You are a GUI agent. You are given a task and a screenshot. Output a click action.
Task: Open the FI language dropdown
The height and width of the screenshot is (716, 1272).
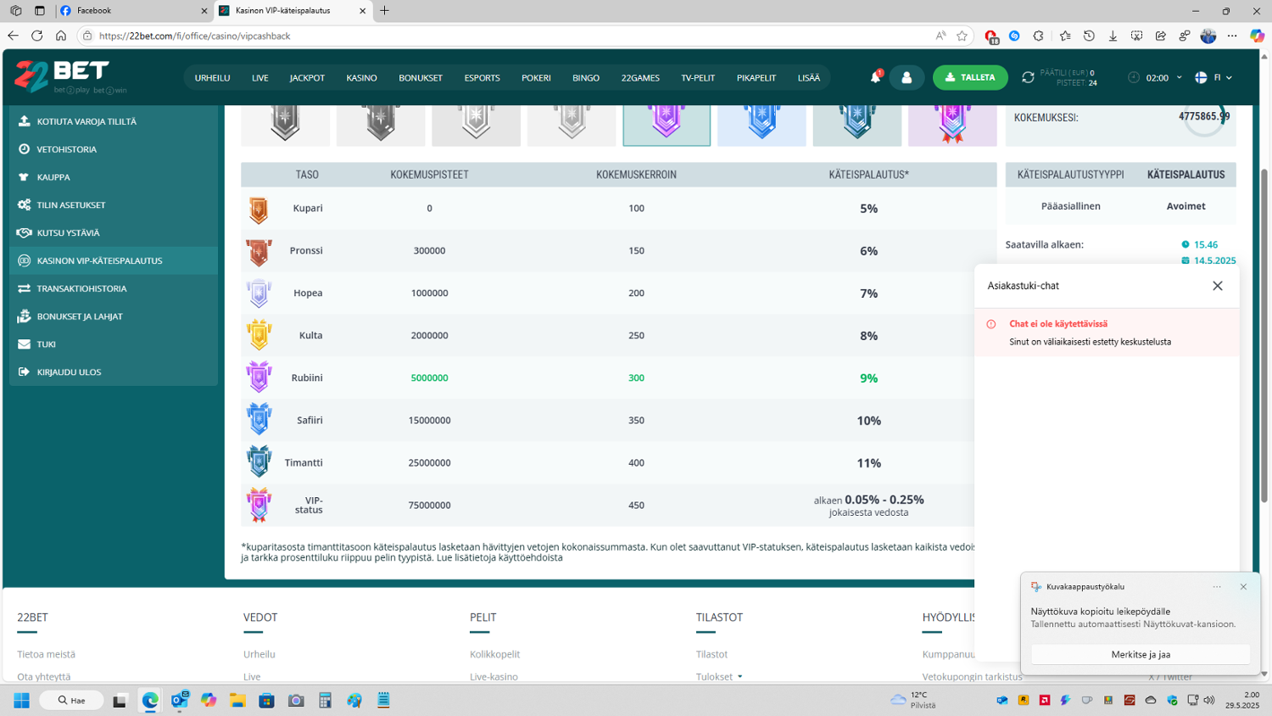pyautogui.click(x=1213, y=77)
